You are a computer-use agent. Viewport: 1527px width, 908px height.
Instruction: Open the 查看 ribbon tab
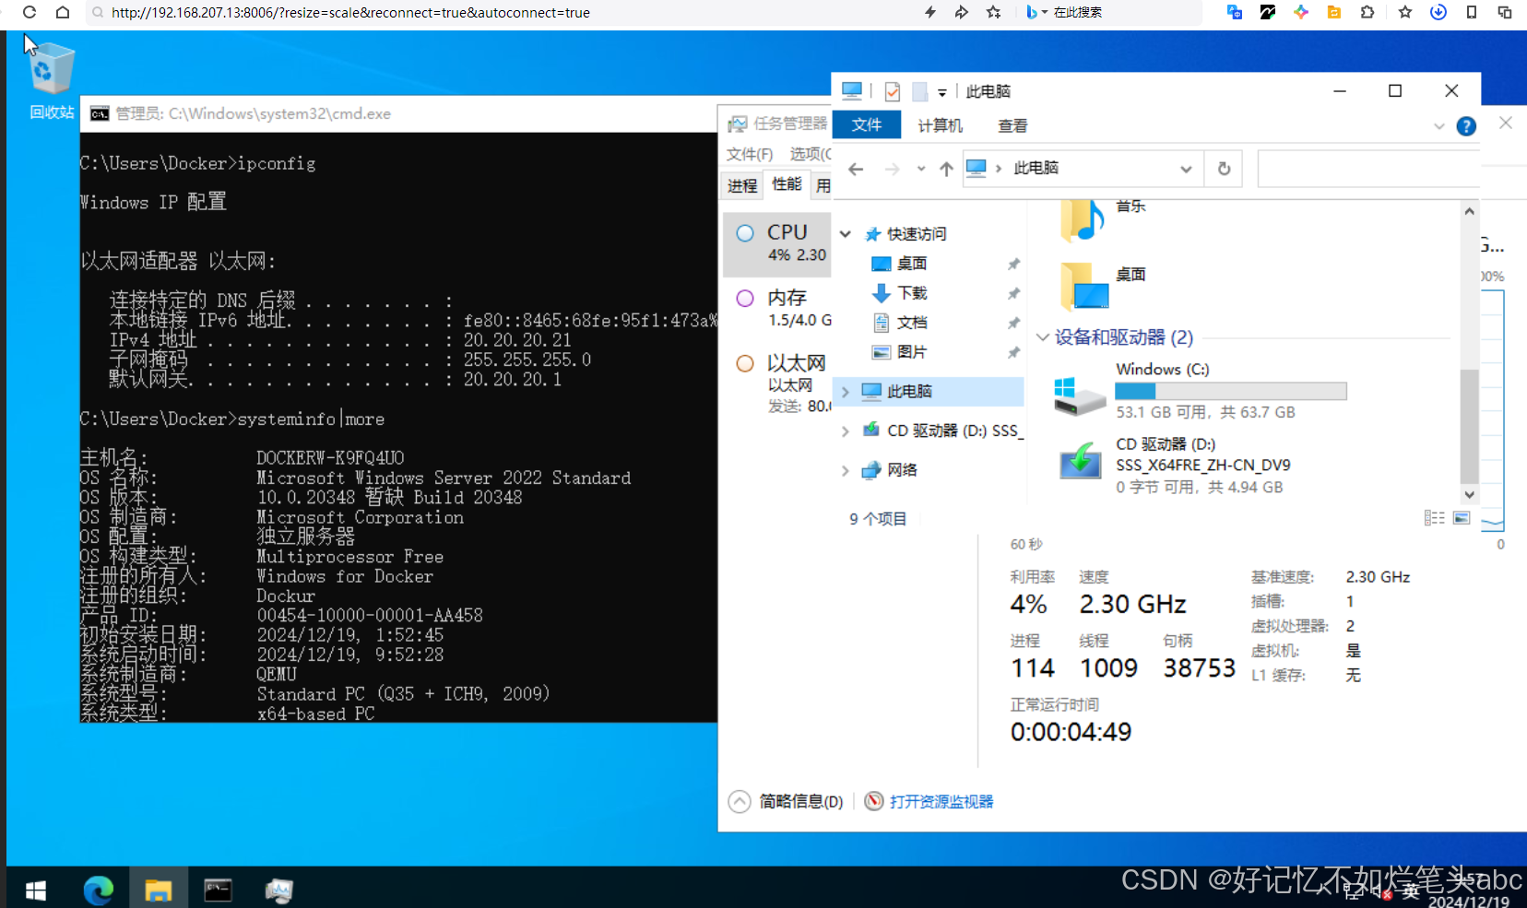tap(1012, 124)
